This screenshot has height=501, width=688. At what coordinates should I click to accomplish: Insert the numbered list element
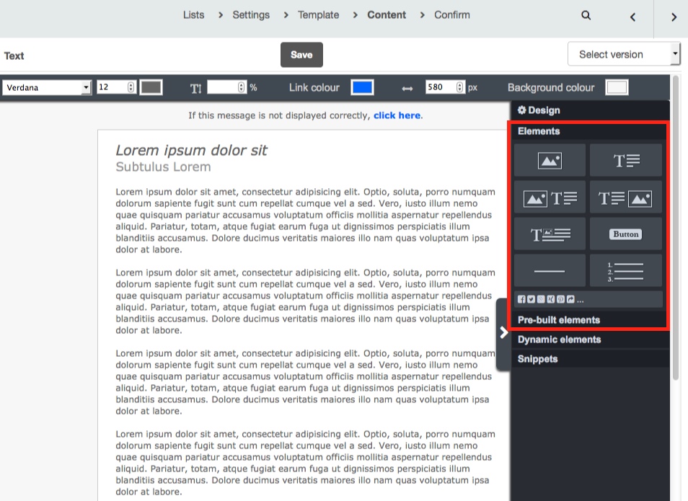click(626, 271)
